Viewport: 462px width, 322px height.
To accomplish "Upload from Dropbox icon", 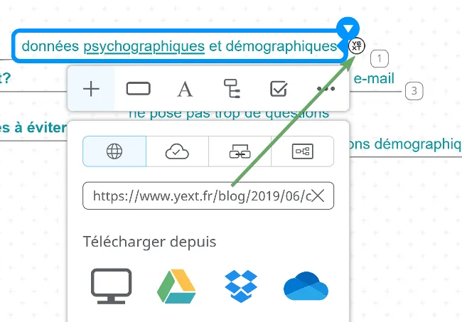I will click(241, 286).
